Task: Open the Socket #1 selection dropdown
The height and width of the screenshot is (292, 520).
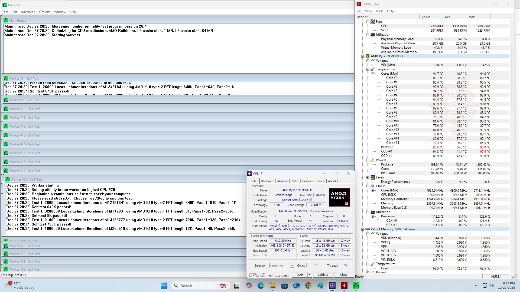Action: coord(291,266)
